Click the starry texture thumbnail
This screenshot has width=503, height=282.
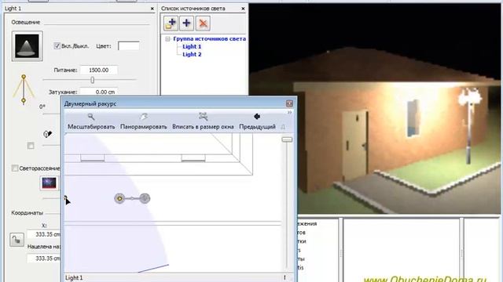[49, 183]
